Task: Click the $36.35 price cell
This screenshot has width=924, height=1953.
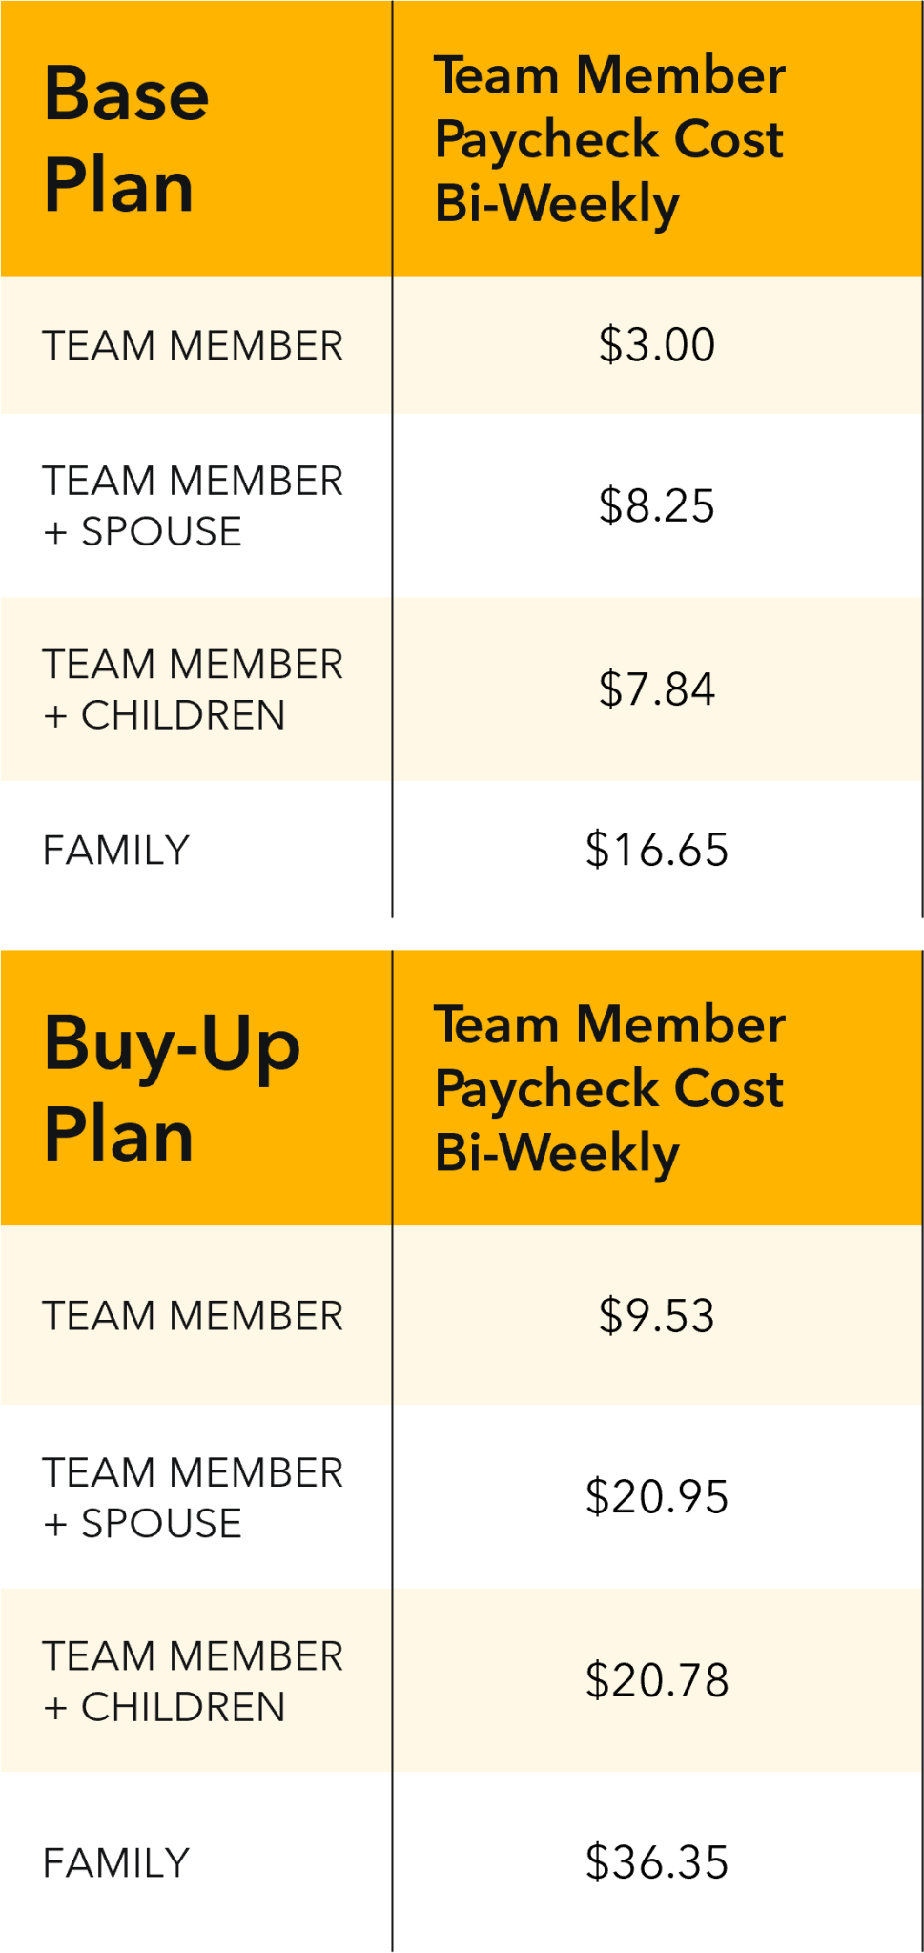Action: pyautogui.click(x=656, y=1862)
